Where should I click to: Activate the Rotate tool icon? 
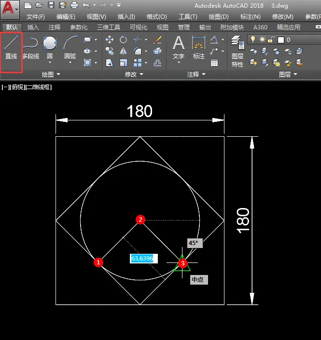[123, 39]
